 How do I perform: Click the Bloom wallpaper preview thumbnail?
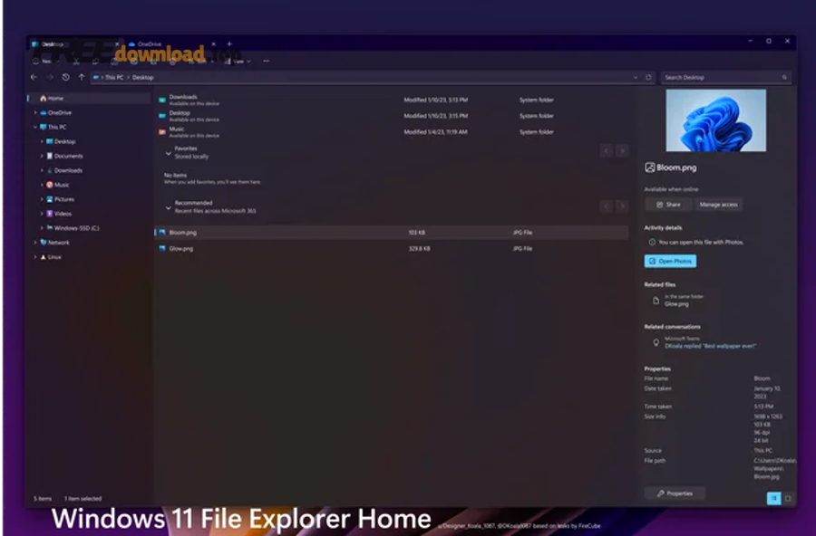point(715,120)
